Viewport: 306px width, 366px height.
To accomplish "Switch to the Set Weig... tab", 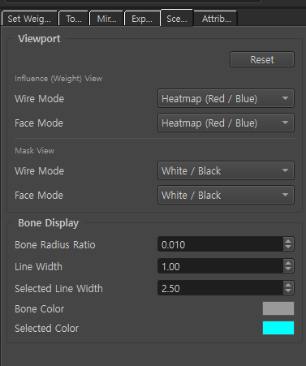I will 29,19.
